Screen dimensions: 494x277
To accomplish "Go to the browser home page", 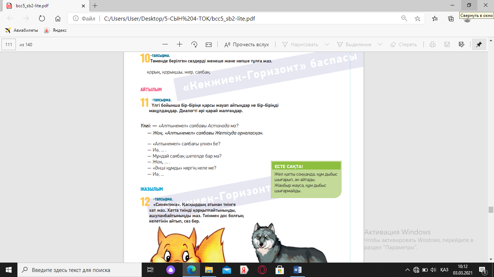I will pyautogui.click(x=58, y=19).
